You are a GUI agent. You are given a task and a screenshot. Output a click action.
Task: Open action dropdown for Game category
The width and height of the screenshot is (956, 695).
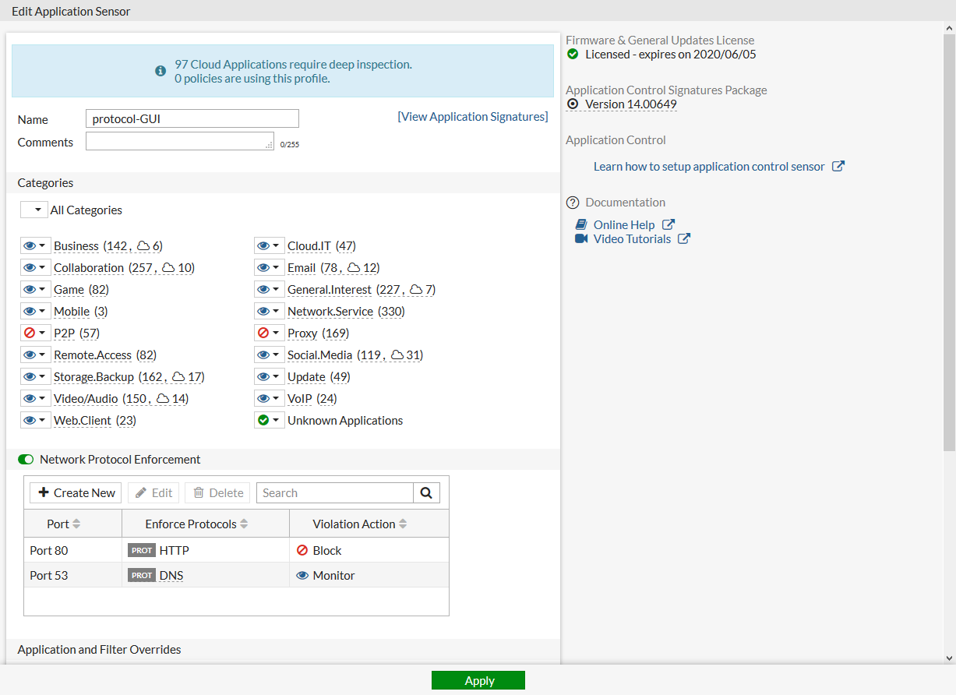35,289
